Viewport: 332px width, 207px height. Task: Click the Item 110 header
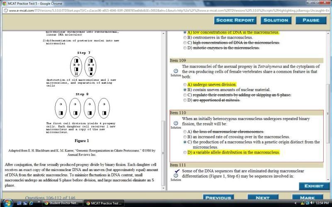(247, 113)
